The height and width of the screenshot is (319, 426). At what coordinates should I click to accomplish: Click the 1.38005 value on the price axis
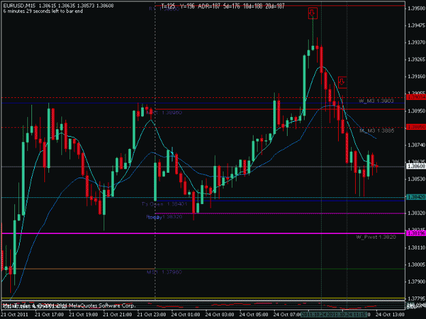416,265
